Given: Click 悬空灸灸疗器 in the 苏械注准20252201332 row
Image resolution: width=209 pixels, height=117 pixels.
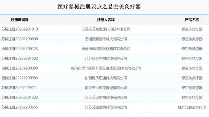Looking at the screenshot, I should tap(192, 97).
